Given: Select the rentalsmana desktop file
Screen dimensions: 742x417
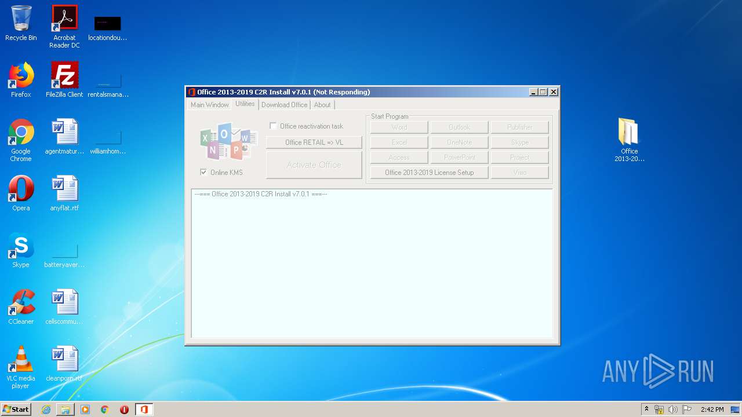Looking at the screenshot, I should [108, 85].
